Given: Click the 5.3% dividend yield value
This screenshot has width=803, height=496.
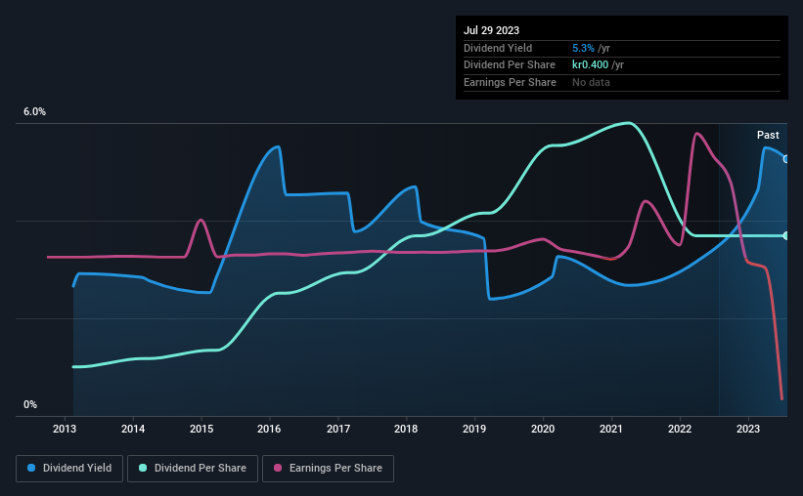Looking at the screenshot, I should pyautogui.click(x=583, y=48).
